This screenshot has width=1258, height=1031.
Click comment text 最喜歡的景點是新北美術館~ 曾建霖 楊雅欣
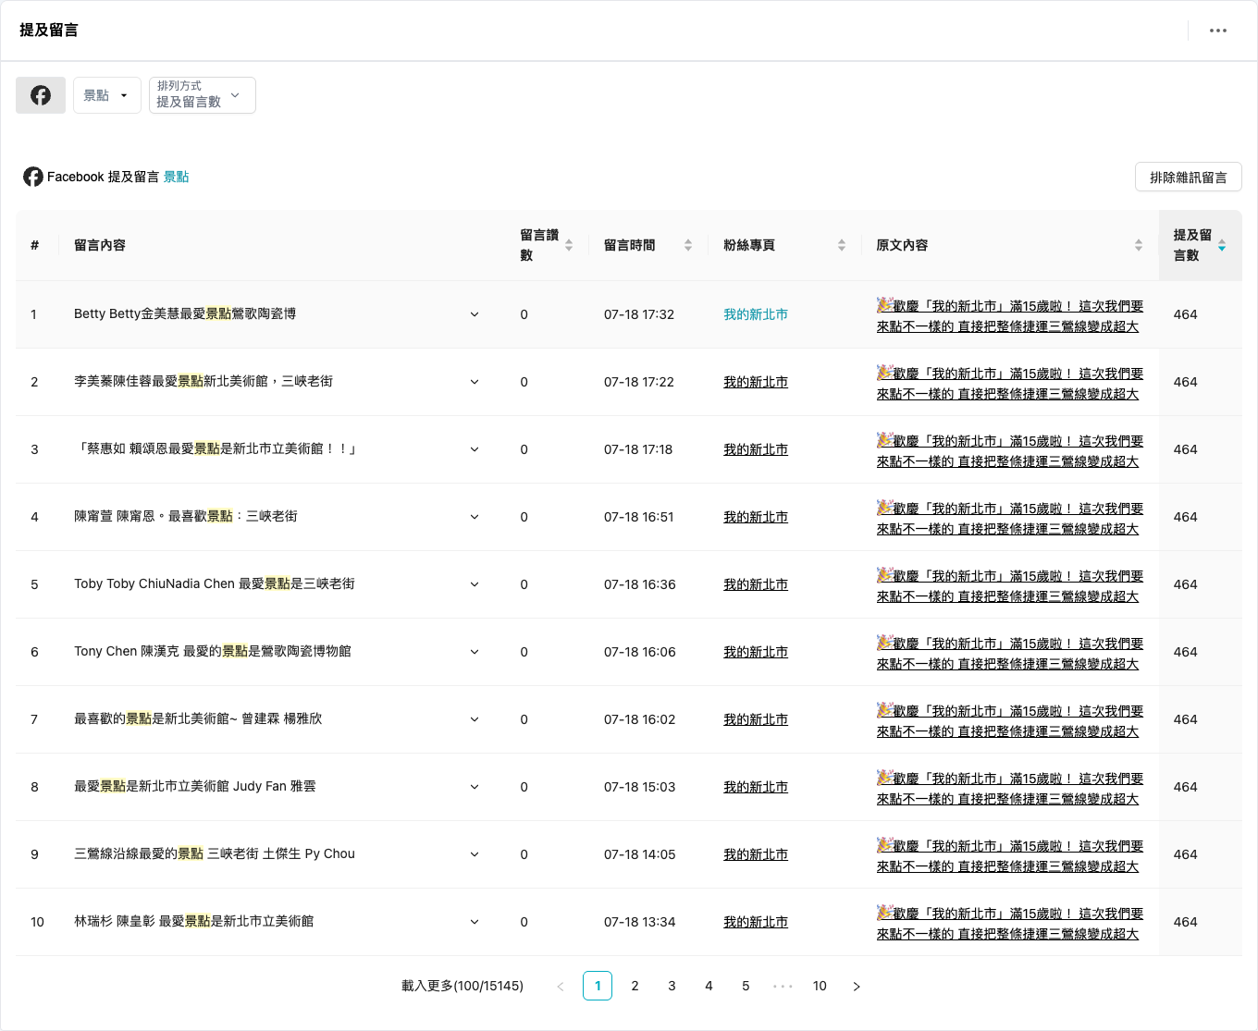pyautogui.click(x=198, y=718)
